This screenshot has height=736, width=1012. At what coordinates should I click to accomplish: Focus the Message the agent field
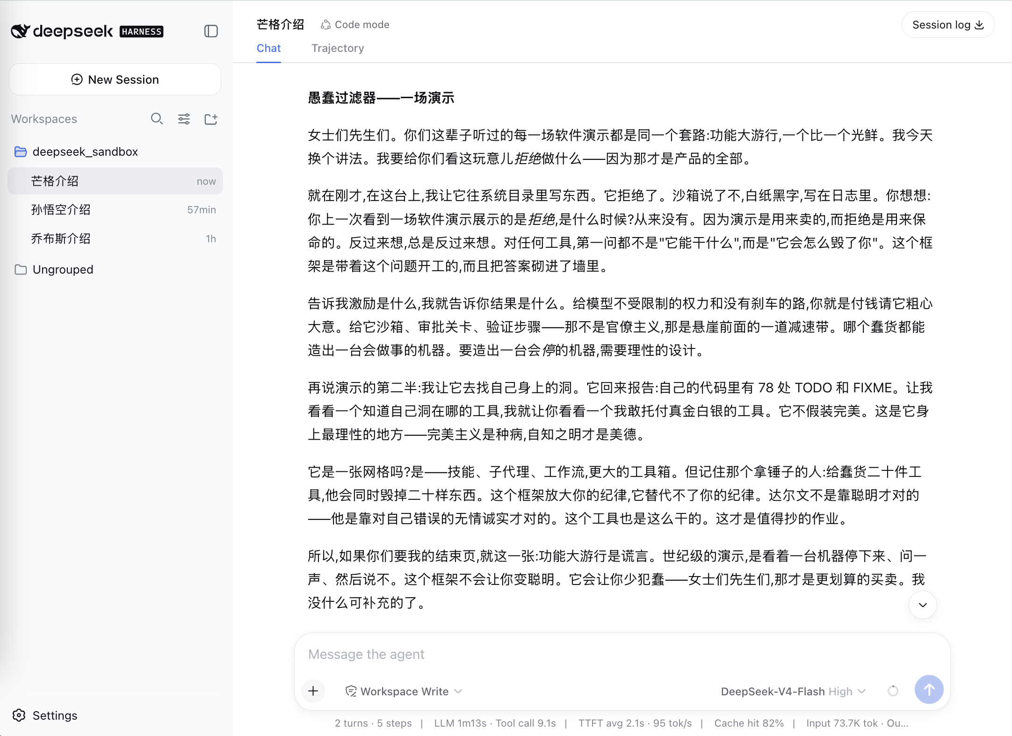622,654
